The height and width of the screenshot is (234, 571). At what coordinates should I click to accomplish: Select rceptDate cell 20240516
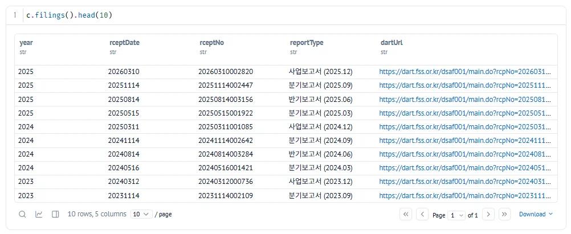coord(124,168)
